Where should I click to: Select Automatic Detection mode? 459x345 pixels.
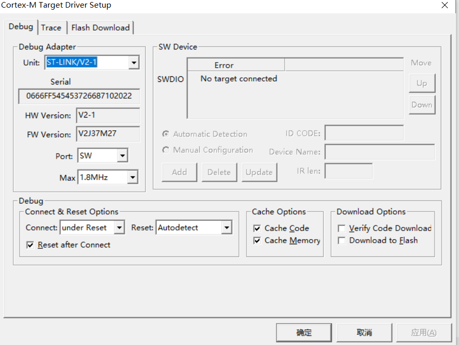point(165,134)
